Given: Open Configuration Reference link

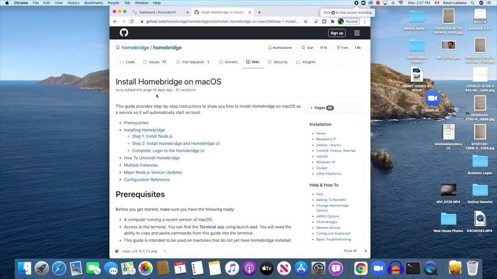Looking at the screenshot, I should (147, 180).
